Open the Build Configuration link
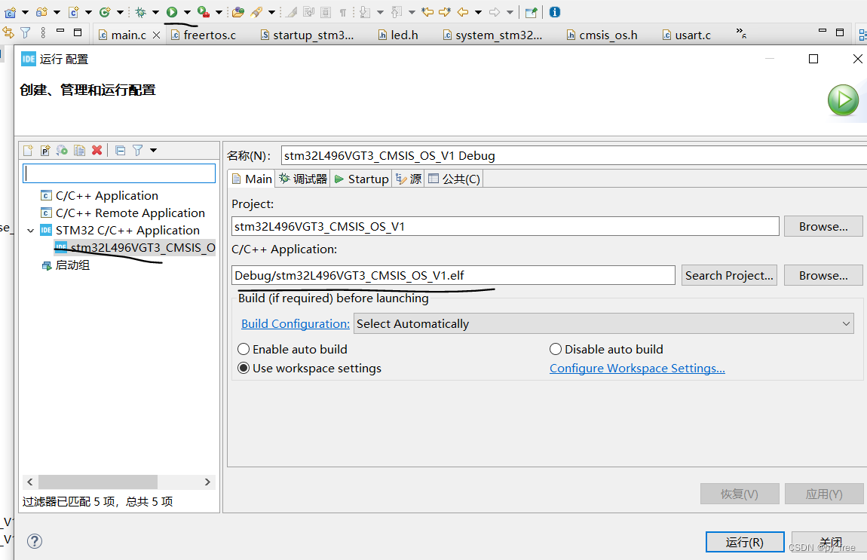This screenshot has height=560, width=867. tap(296, 324)
